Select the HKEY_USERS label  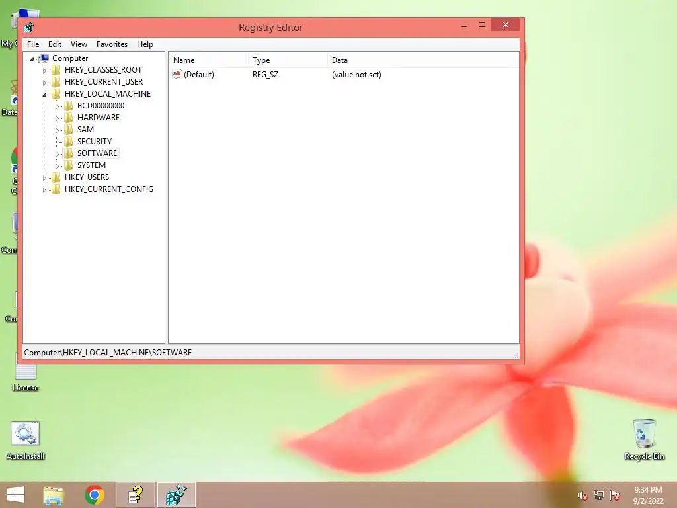pos(87,177)
